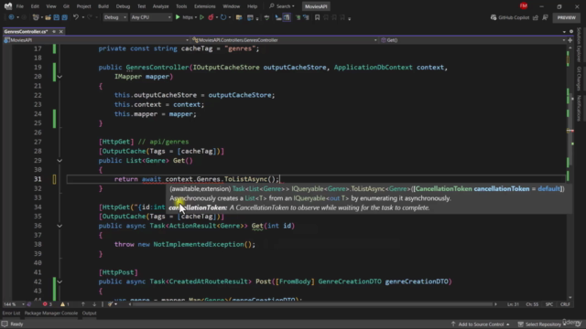This screenshot has height=329, width=586.
Task: Click the SPC indentation indicator
Action: click(x=549, y=304)
